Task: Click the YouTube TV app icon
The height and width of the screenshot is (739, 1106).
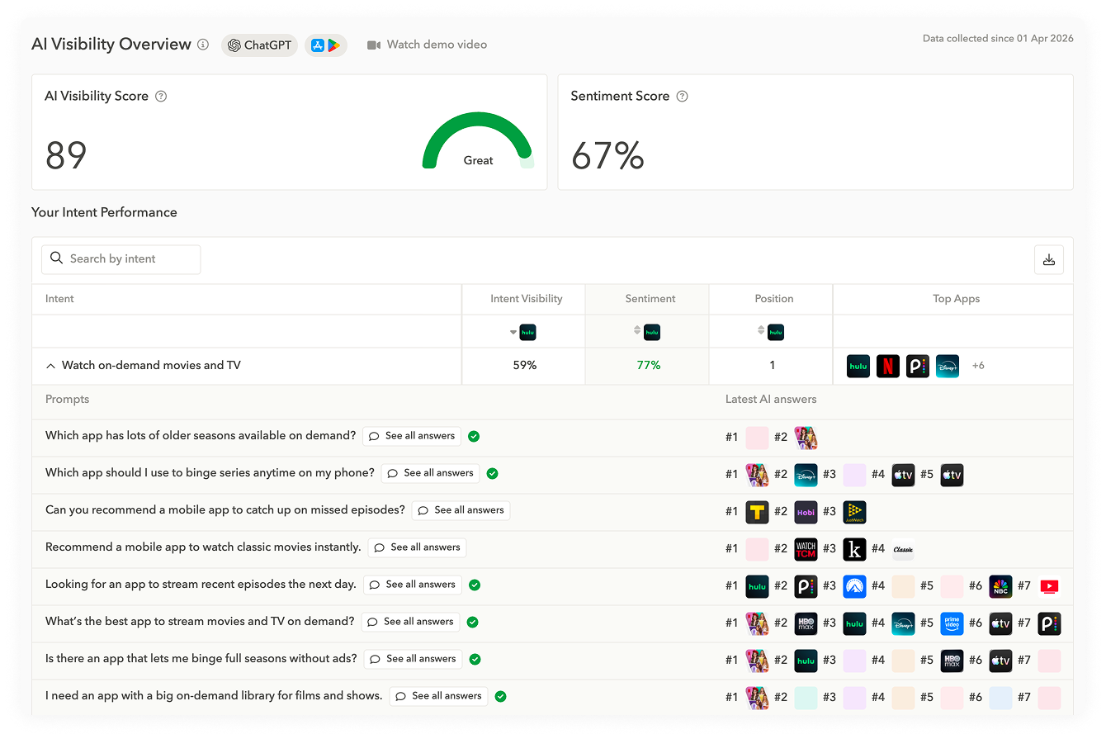Action: pyautogui.click(x=1049, y=586)
